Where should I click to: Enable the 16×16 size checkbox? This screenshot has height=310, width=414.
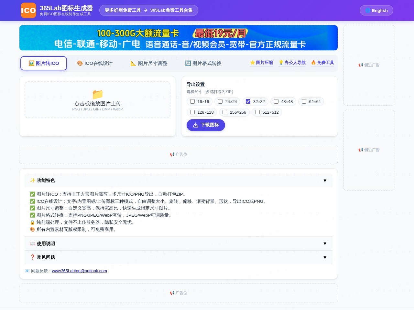192,101
